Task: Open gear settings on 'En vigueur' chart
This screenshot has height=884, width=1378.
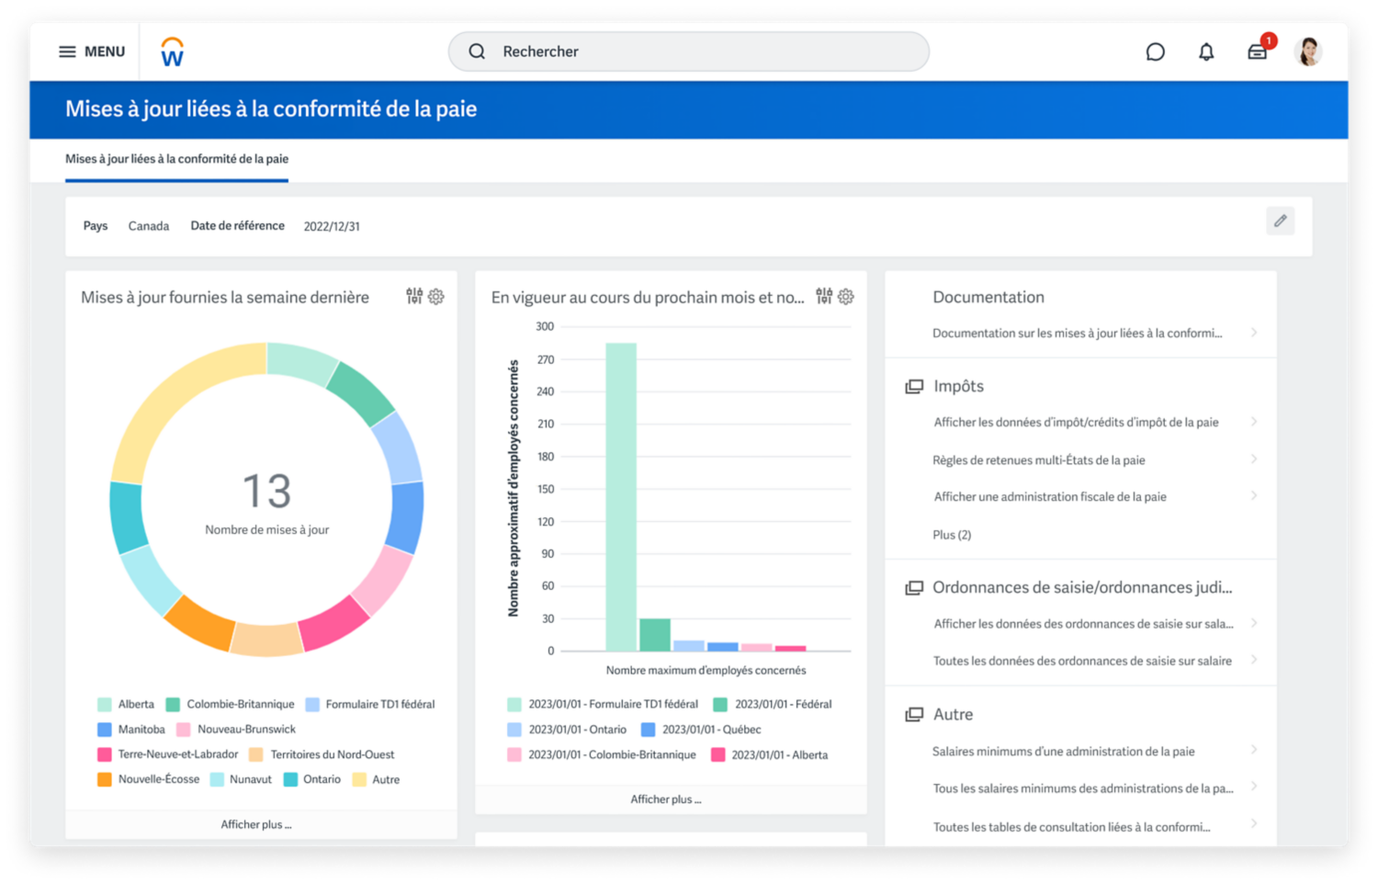Action: click(846, 296)
